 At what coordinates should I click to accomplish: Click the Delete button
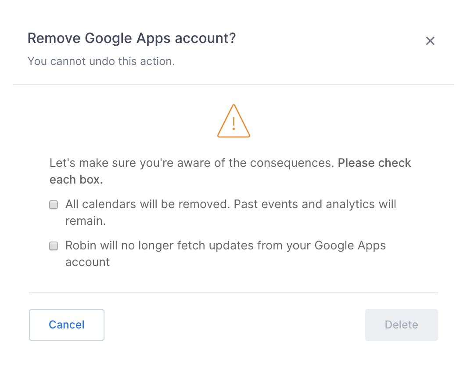pos(402,325)
